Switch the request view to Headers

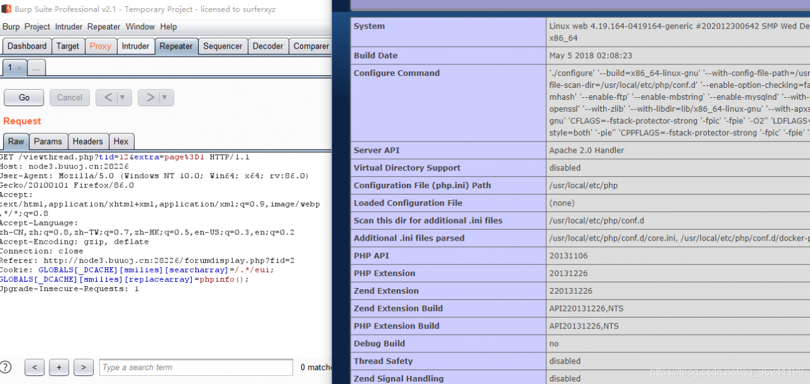88,141
